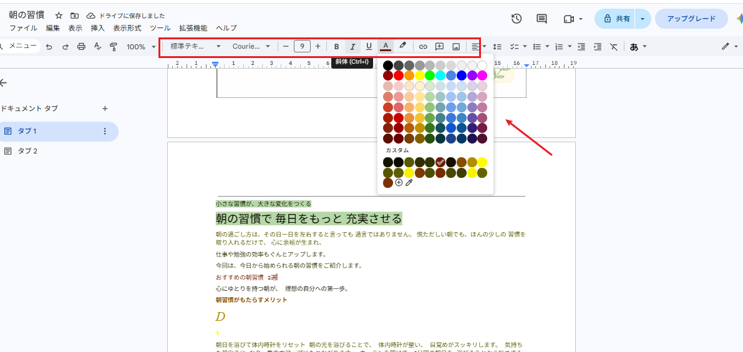Open the Courier font family dropdown
The width and height of the screenshot is (743, 352).
point(251,46)
